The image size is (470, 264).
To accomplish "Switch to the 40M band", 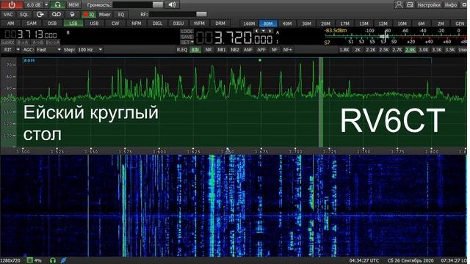I will tap(287, 23).
